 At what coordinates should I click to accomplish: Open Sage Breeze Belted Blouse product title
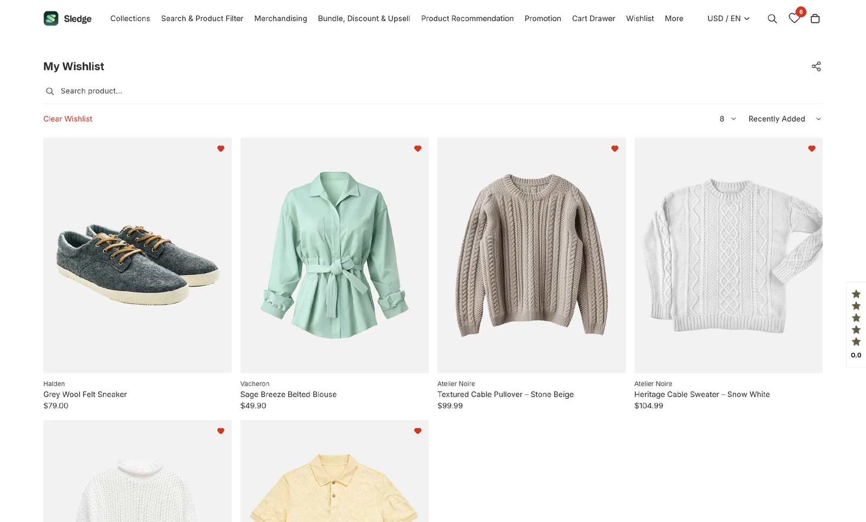click(x=288, y=394)
